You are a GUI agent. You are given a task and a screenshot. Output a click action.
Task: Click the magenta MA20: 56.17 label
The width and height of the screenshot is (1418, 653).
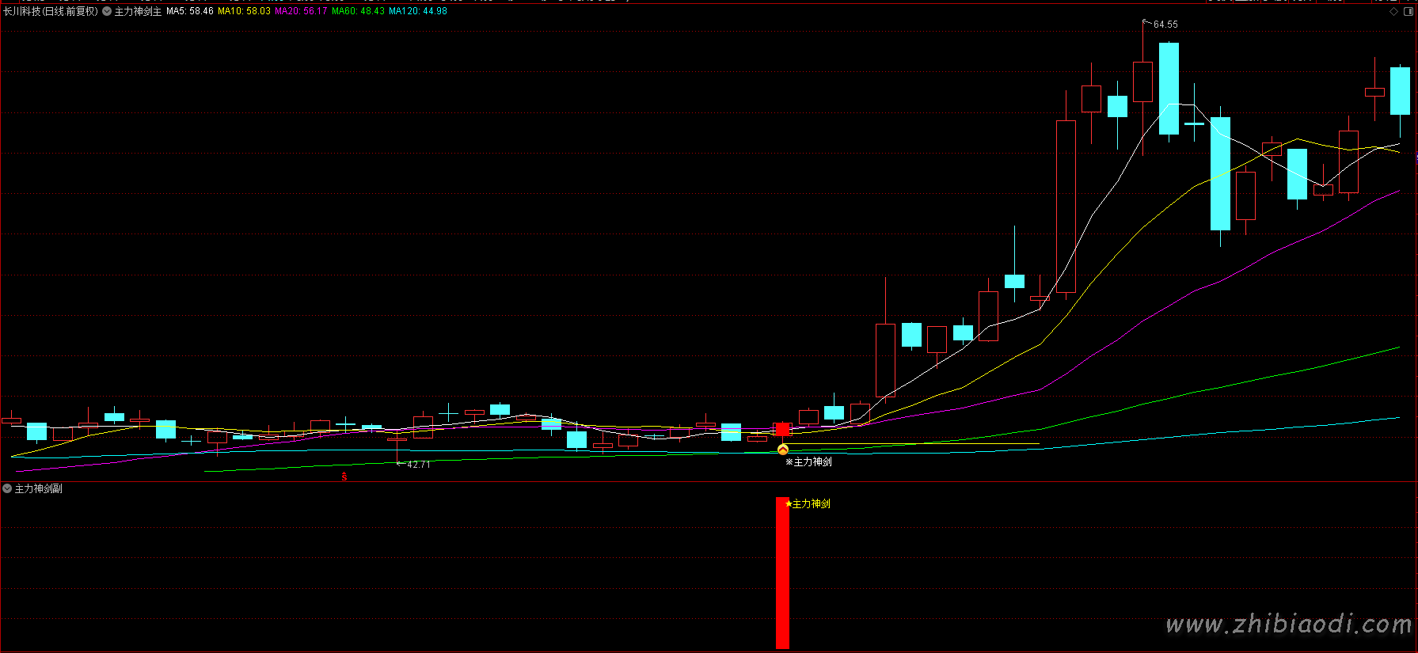point(301,11)
